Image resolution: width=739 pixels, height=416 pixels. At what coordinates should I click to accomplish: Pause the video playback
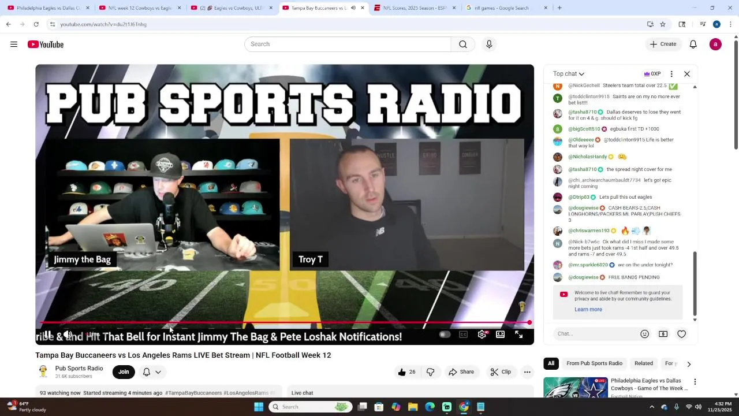tap(47, 335)
